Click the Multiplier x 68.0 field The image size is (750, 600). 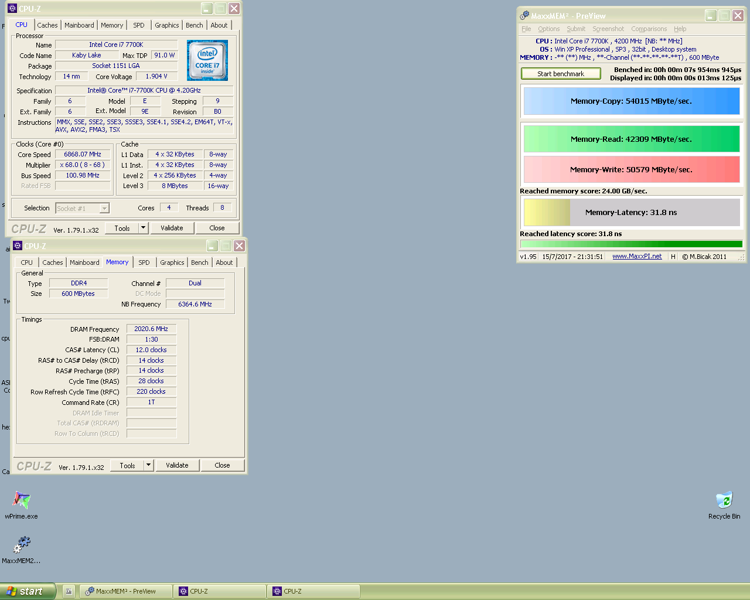point(83,165)
